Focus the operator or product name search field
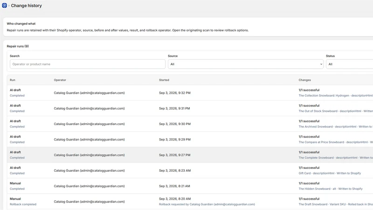The width and height of the screenshot is (373, 210). [x=88, y=64]
